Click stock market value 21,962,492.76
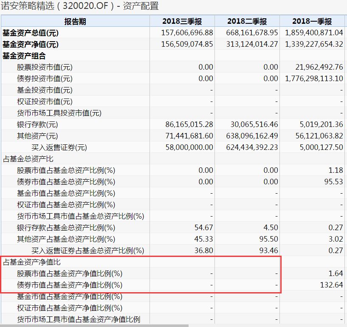347x327 pixels. tap(319, 67)
